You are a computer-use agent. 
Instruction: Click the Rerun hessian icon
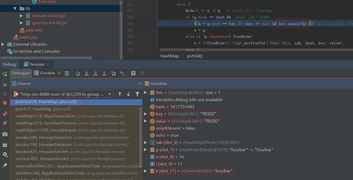[x=5, y=74]
